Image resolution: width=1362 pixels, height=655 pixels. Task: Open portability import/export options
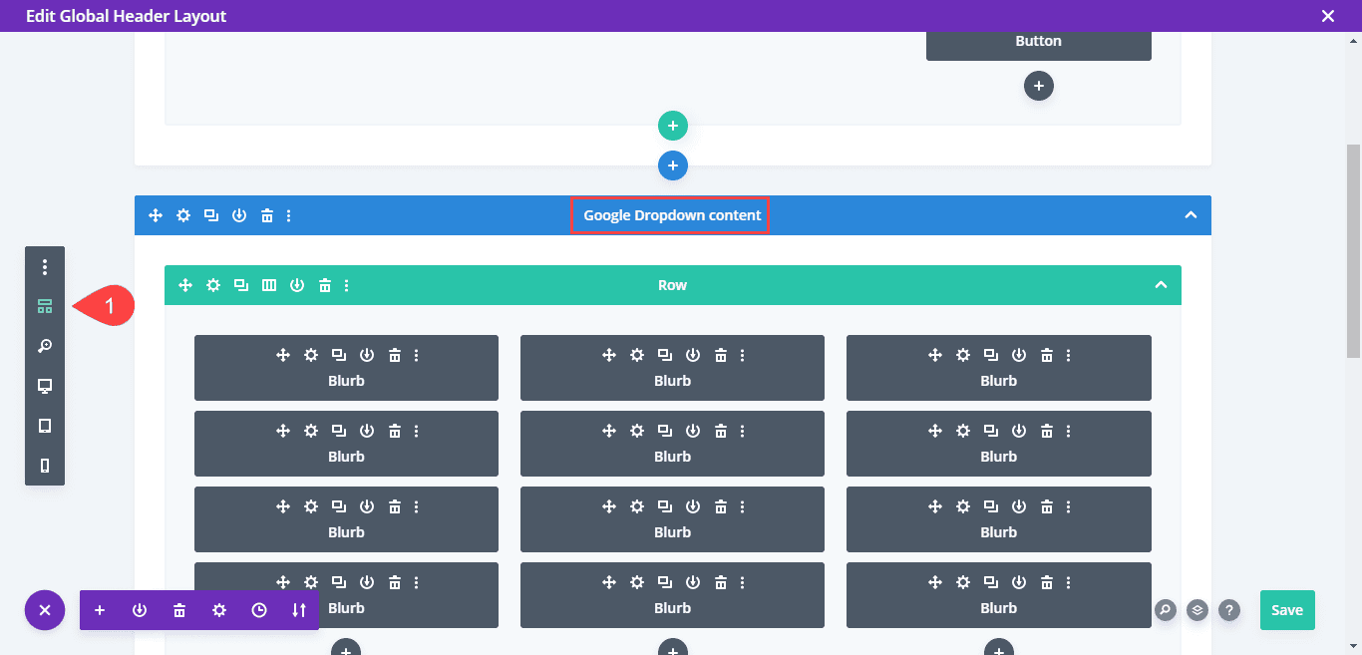[x=299, y=610]
